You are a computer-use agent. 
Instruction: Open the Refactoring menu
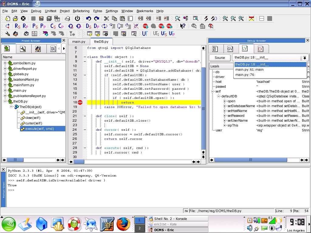(81, 11)
